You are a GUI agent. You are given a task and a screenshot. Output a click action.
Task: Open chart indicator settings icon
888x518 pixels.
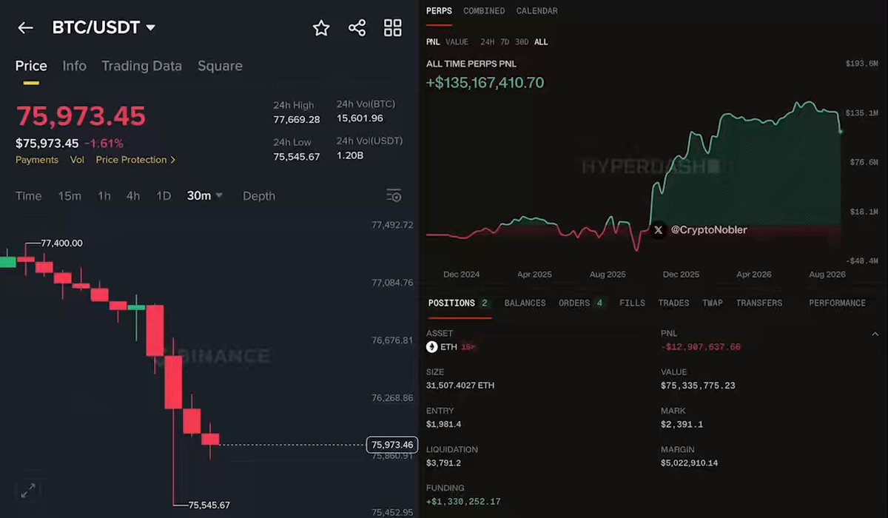click(394, 195)
